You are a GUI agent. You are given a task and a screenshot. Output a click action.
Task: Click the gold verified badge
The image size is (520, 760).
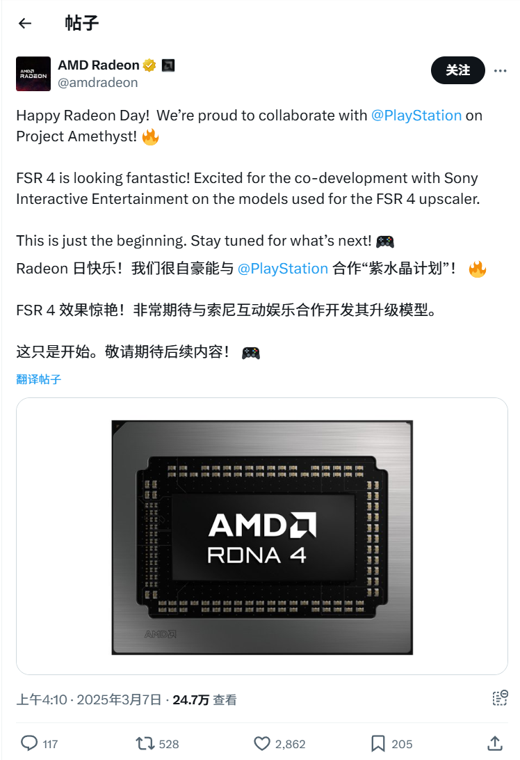[149, 65]
